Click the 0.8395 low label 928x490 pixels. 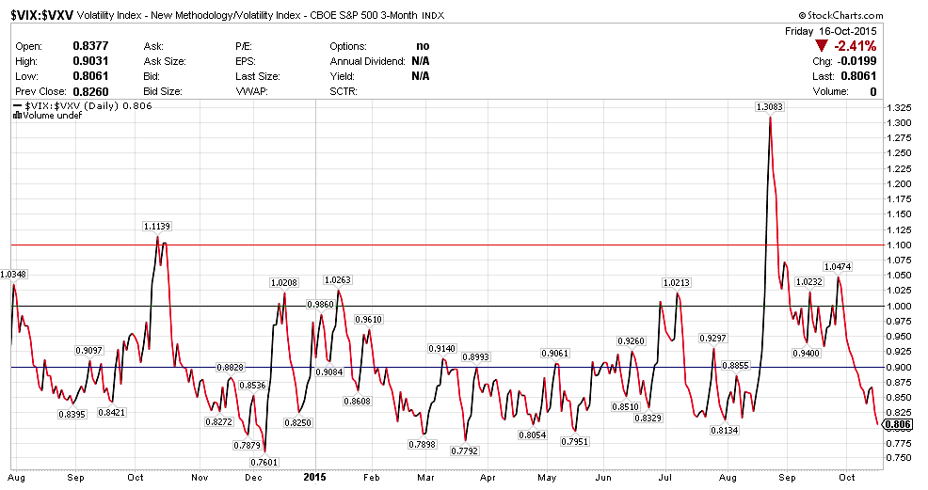tap(72, 415)
